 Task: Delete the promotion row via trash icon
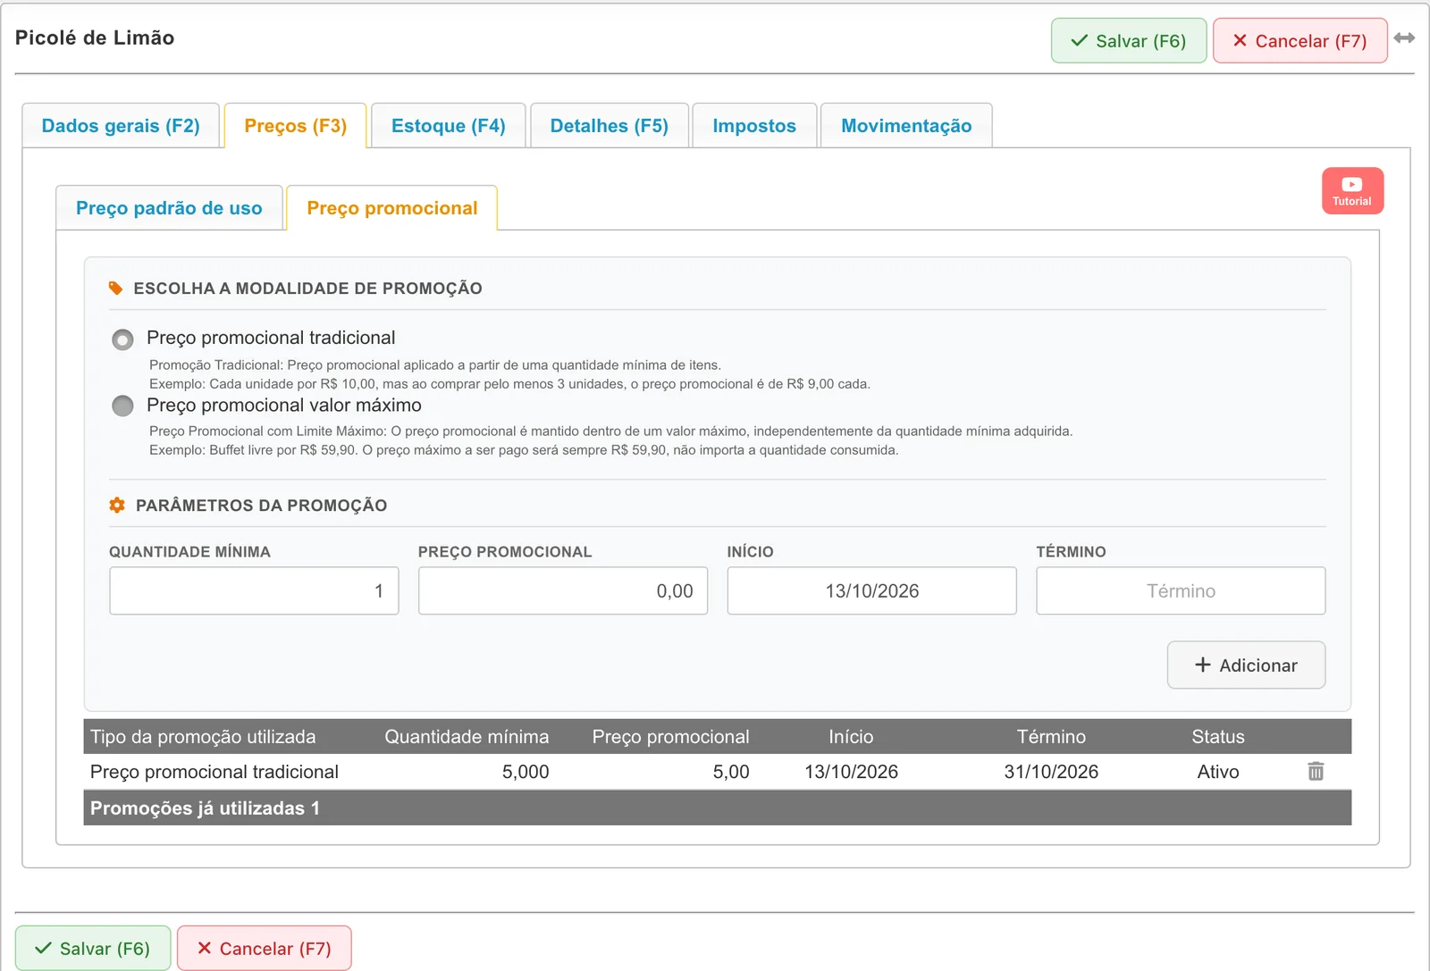(x=1316, y=771)
